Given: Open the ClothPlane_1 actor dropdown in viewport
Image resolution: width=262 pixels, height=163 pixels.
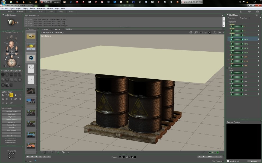Looking at the screenshot, I should 58,32.
